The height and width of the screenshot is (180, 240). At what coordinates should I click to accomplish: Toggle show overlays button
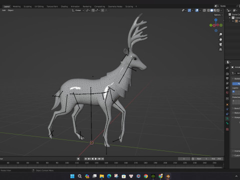(197, 10)
